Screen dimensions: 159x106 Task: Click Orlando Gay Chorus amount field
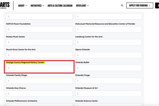coord(39,94)
